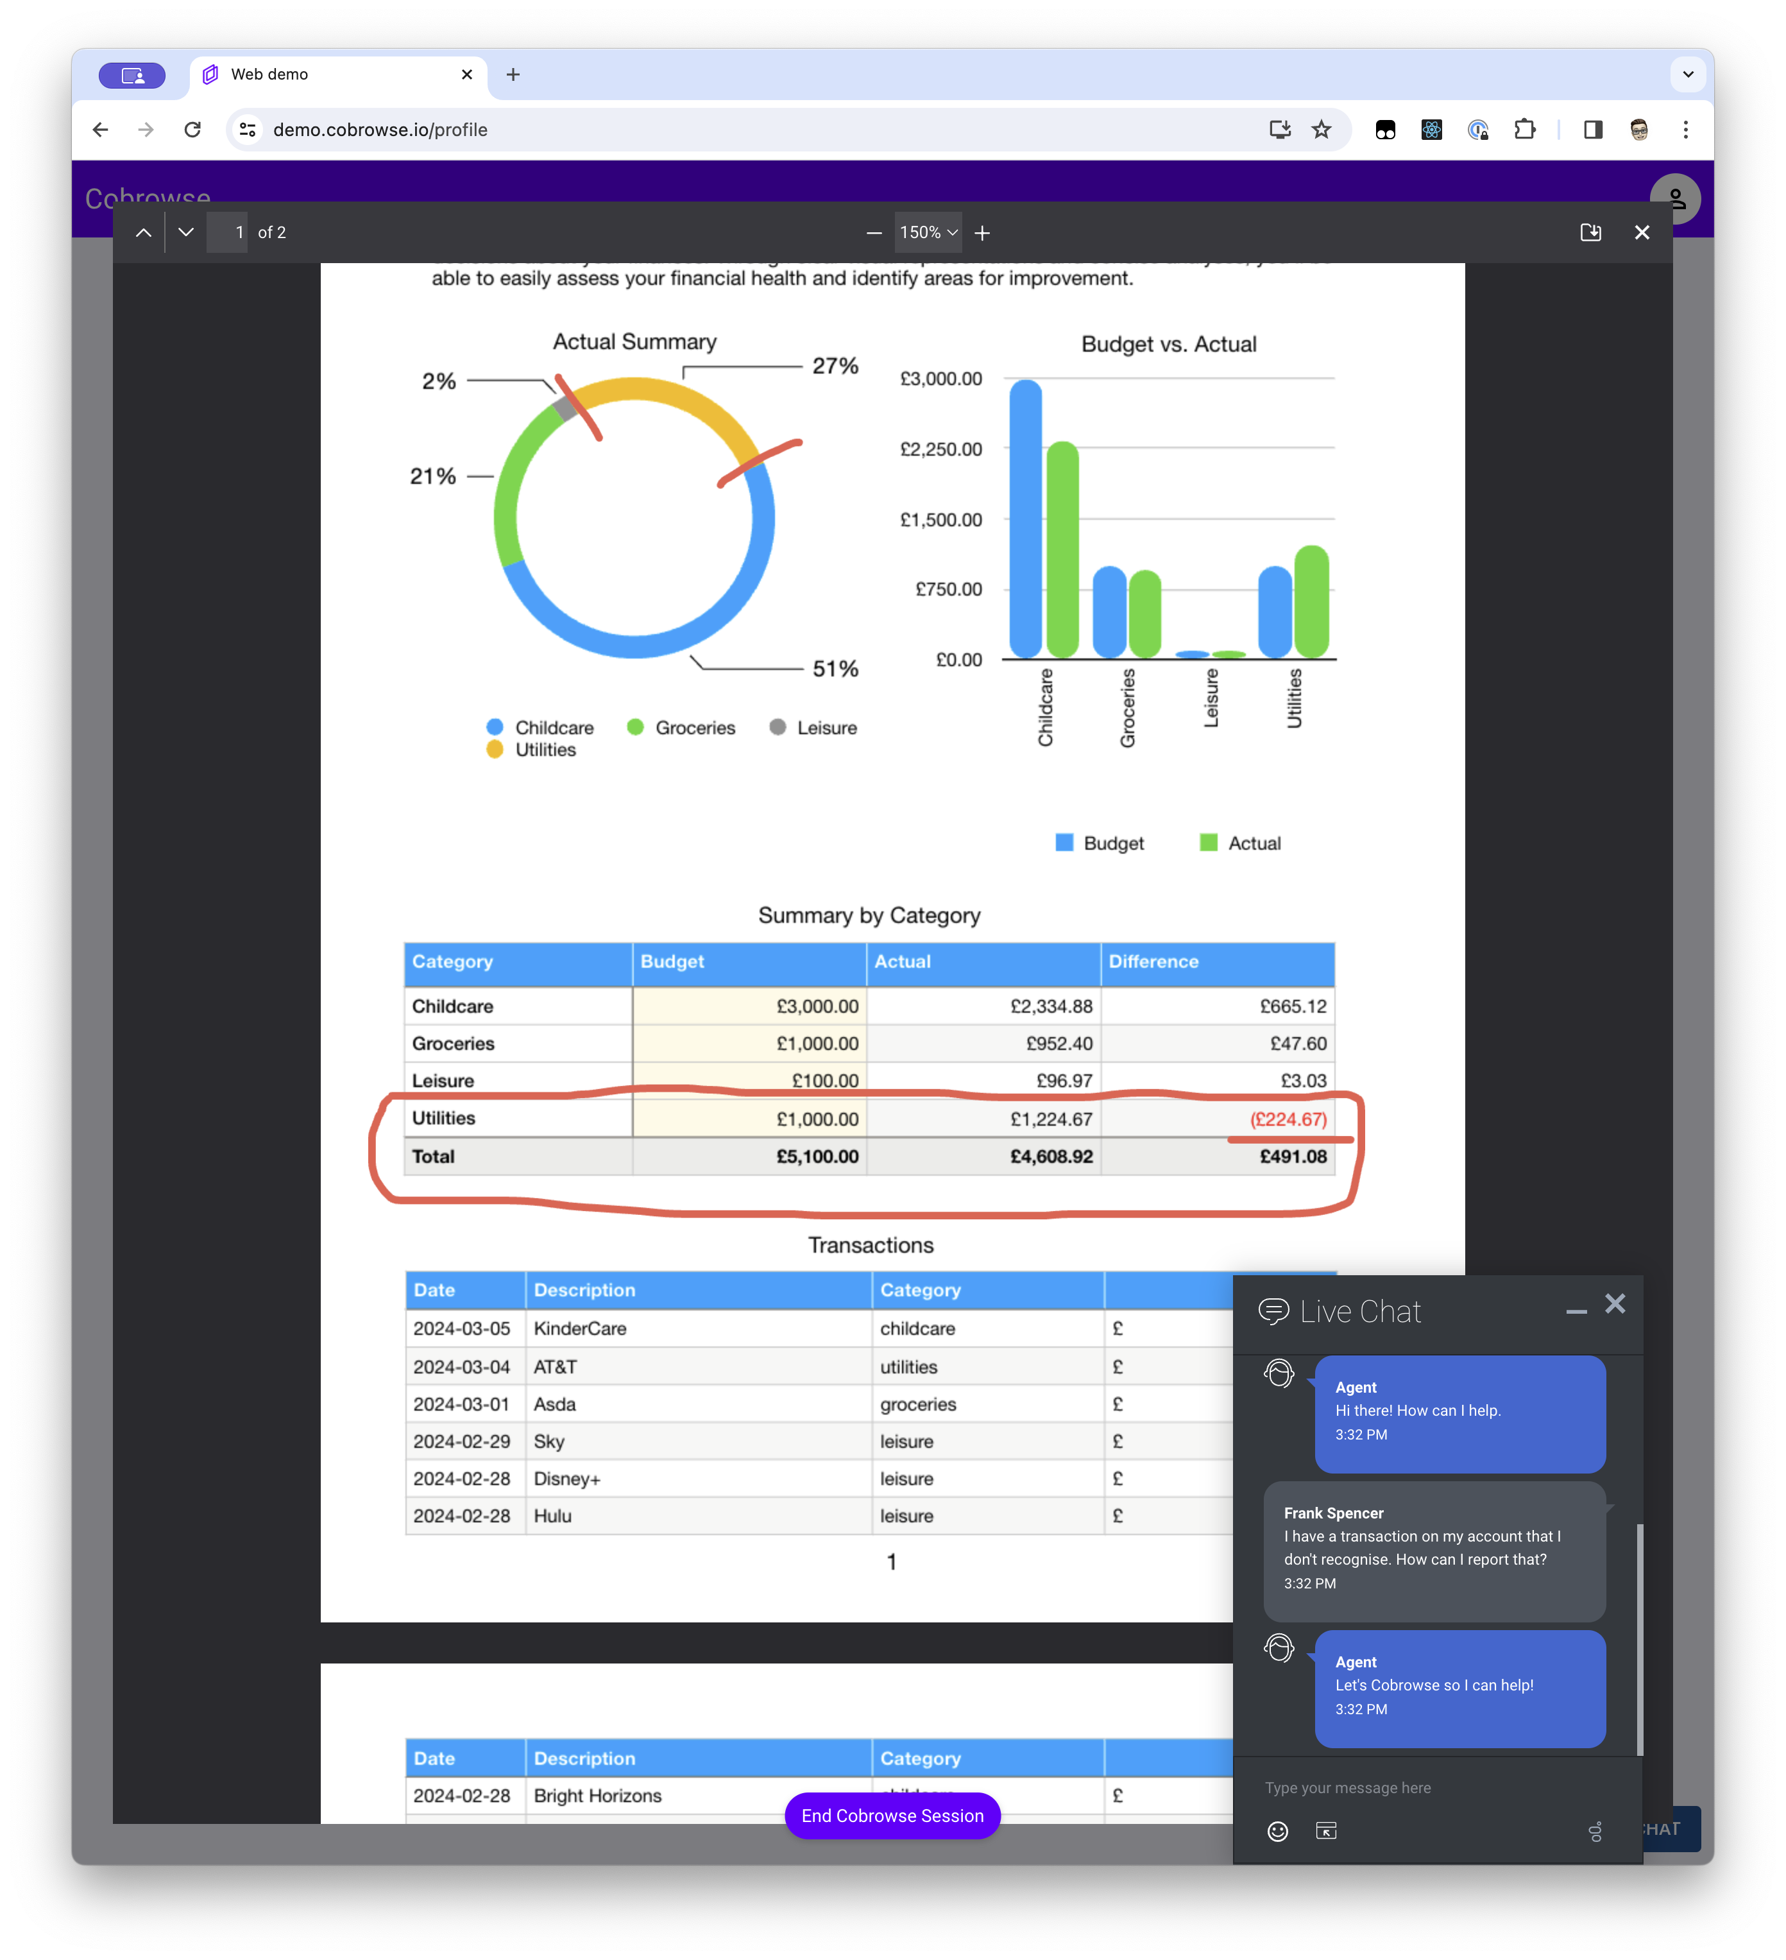End Cobrowse Session
The image size is (1786, 1960).
click(892, 1816)
